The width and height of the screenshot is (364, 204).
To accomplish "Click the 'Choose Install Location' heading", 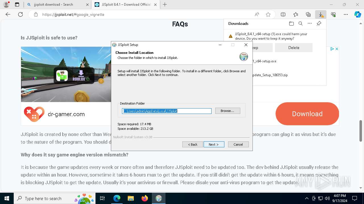I will (x=135, y=53).
